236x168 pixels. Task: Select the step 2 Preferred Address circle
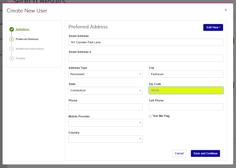click(12, 39)
